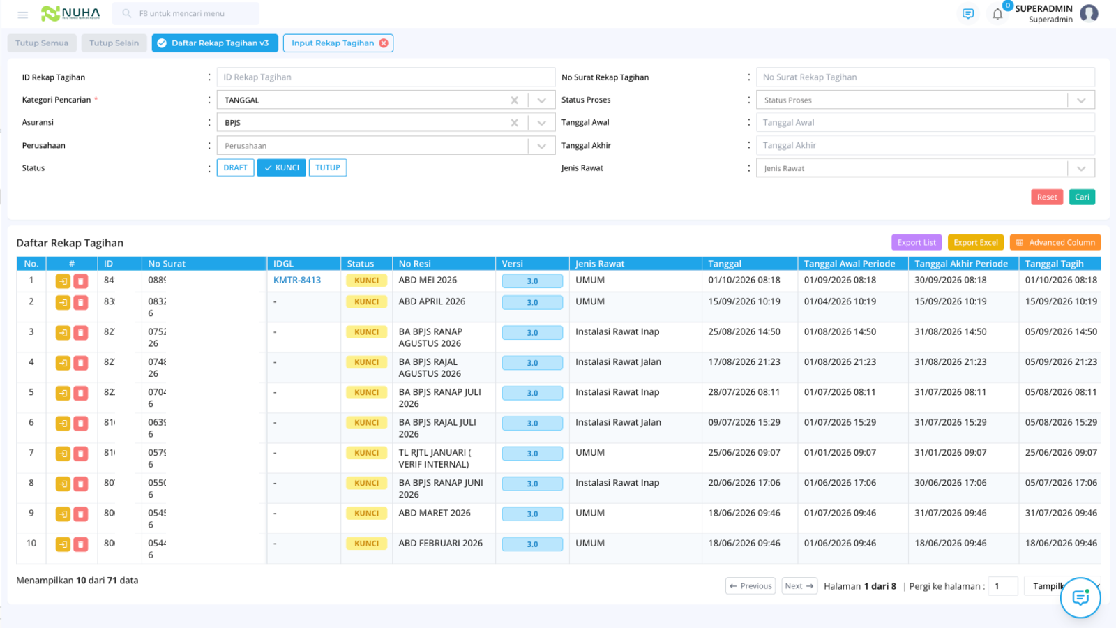The width and height of the screenshot is (1116, 628).
Task: Toggle the DRAFT status filter
Action: (236, 167)
